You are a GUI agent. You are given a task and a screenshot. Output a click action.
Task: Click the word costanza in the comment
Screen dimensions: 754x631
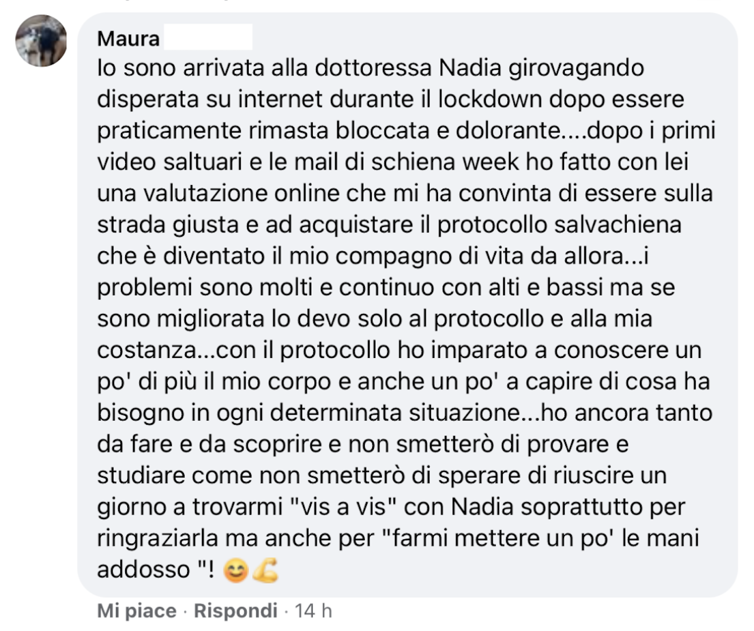pos(146,350)
